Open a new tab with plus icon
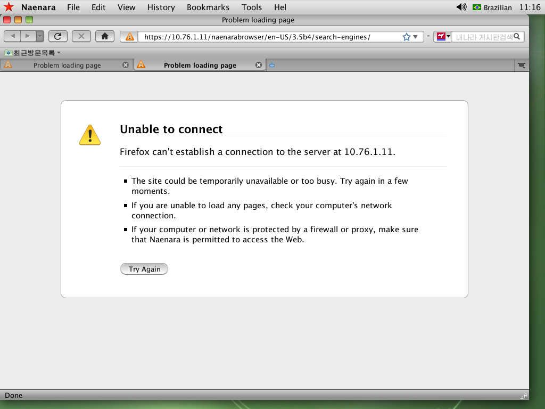This screenshot has width=545, height=409. [x=272, y=66]
